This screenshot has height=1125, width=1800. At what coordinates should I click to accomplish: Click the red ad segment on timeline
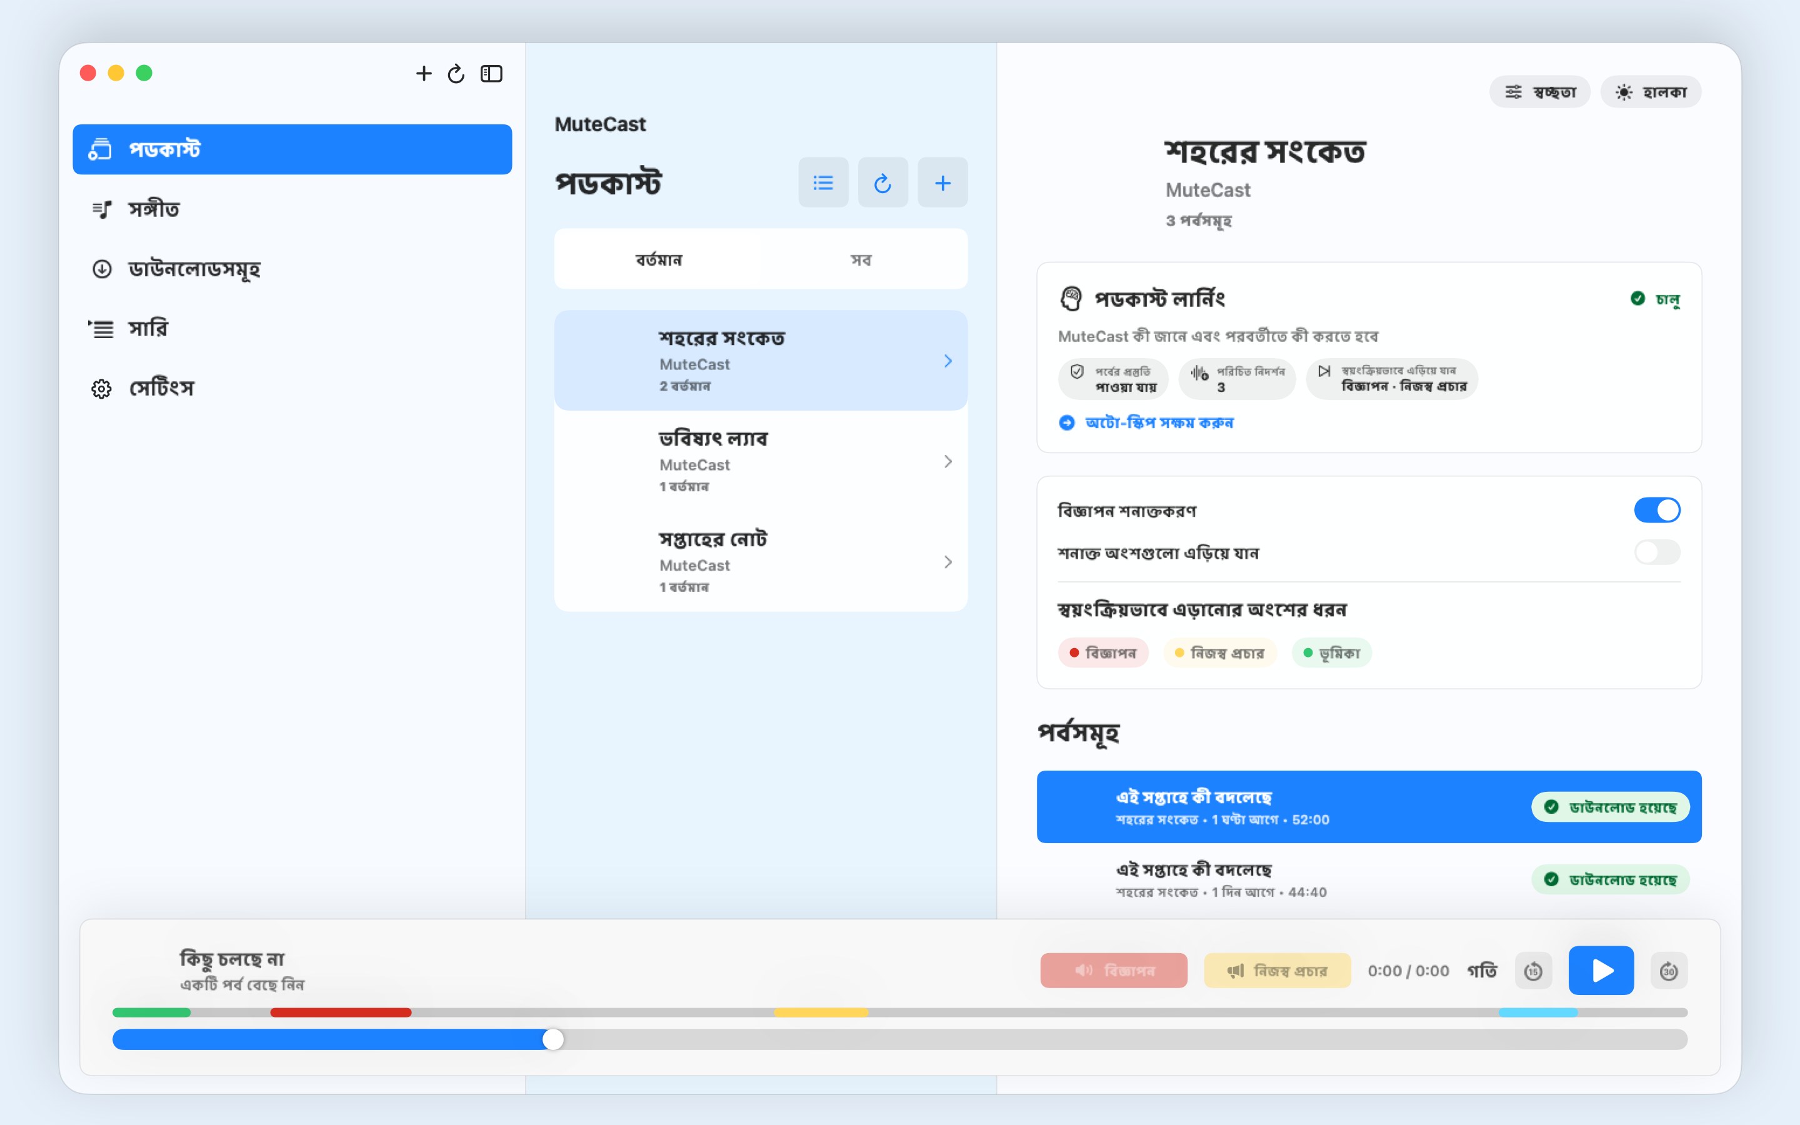tap(341, 1012)
